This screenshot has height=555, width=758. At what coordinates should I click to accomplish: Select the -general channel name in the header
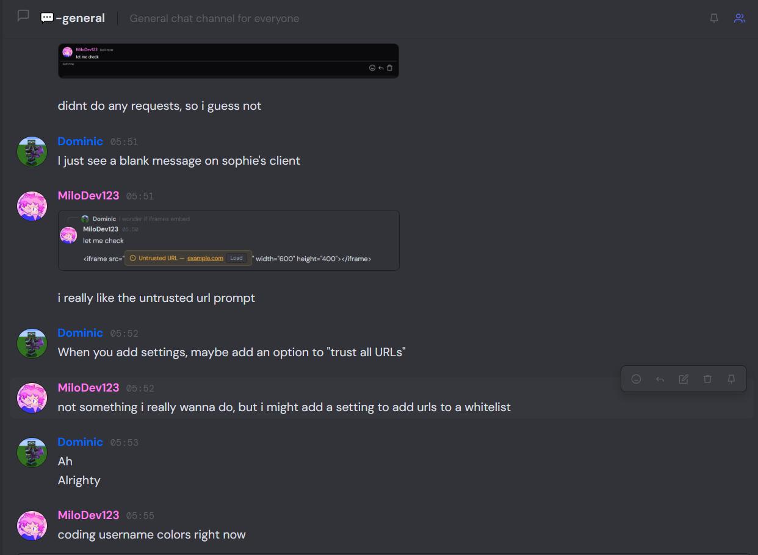pos(73,18)
